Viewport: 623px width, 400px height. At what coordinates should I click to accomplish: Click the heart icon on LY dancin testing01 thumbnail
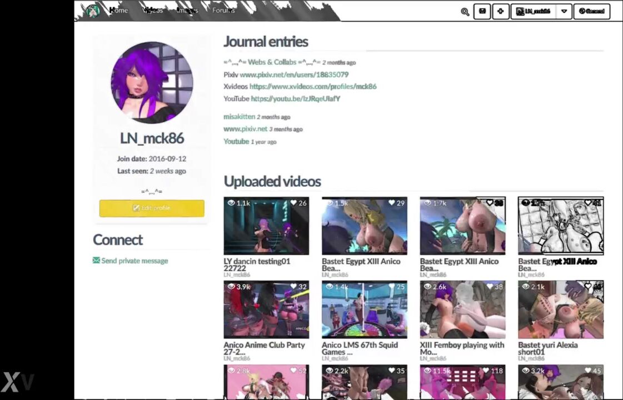coord(293,203)
